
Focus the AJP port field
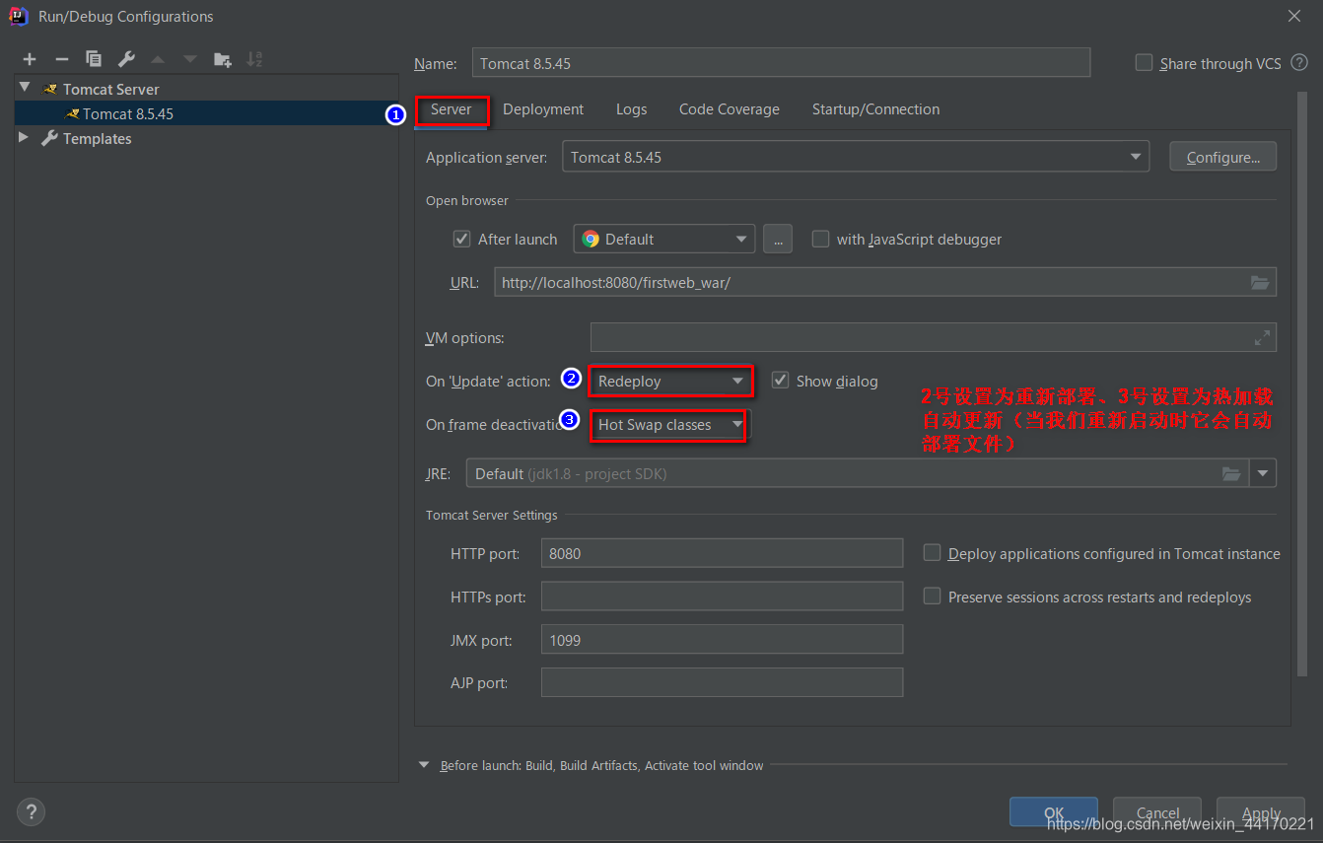pos(723,682)
